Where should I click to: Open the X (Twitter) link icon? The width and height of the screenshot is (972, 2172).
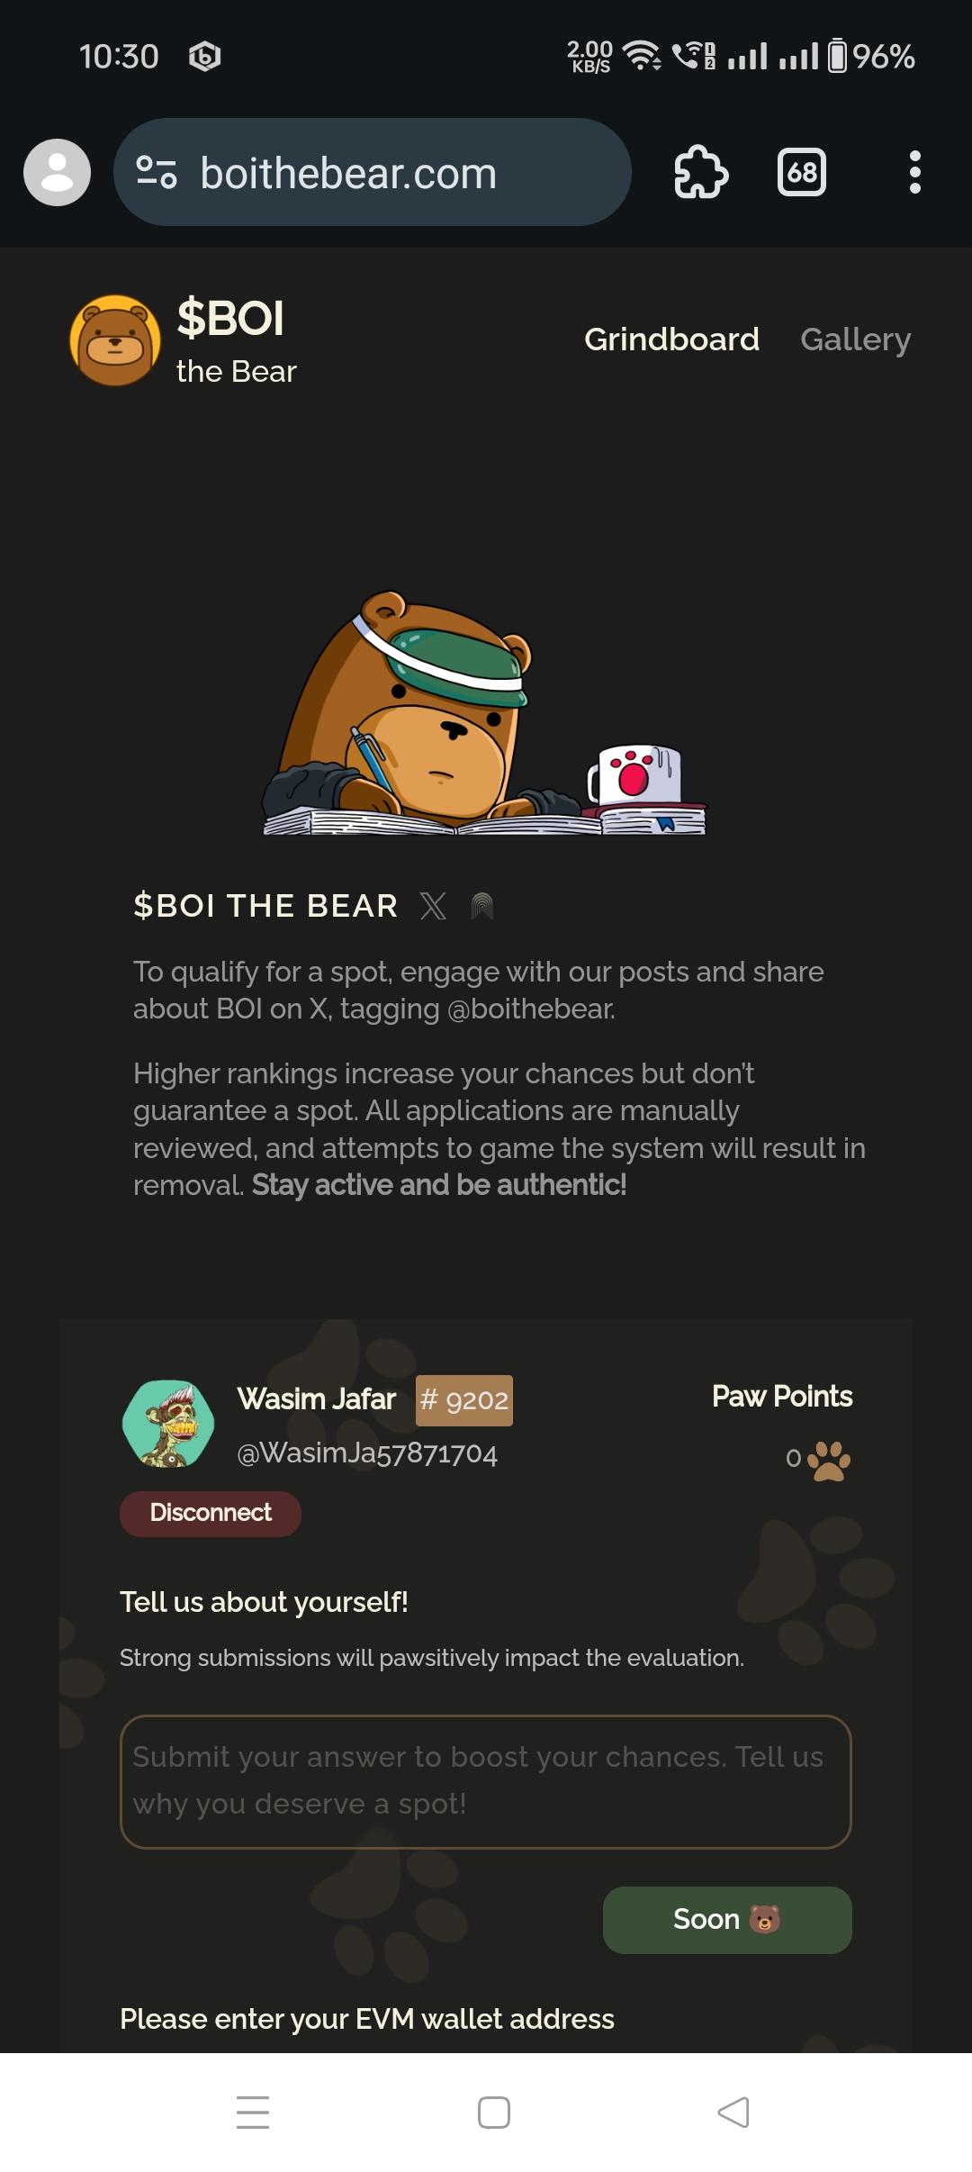pyautogui.click(x=433, y=906)
